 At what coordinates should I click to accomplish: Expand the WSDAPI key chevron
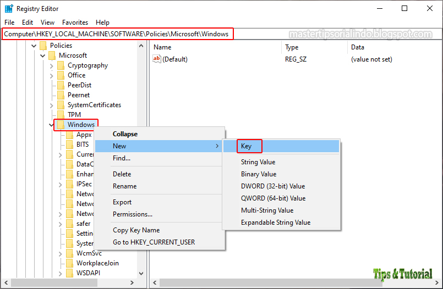pos(60,273)
